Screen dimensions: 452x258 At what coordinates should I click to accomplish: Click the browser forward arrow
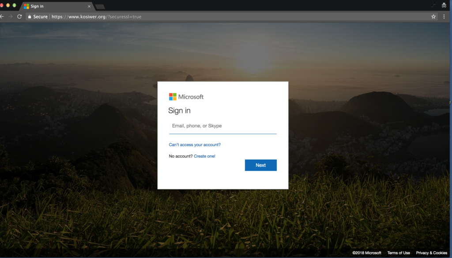pyautogui.click(x=11, y=17)
